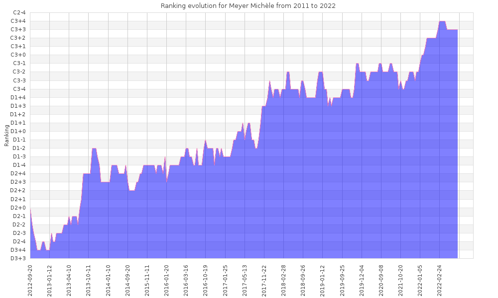Viewport: 498px width, 298px height.
Task: Select the D2+0 ranking label
Action: pyautogui.click(x=18, y=208)
